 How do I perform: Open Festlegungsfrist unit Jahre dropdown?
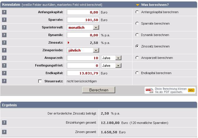(111, 66)
